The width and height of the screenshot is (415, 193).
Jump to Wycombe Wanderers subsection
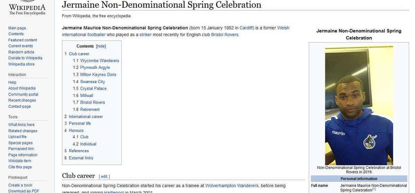click(100, 61)
